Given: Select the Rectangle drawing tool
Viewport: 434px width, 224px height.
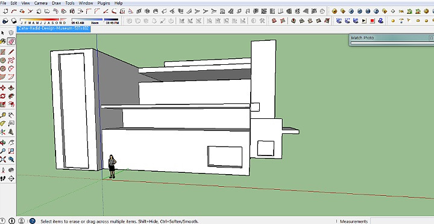Looking at the screenshot, I should pos(3,52).
